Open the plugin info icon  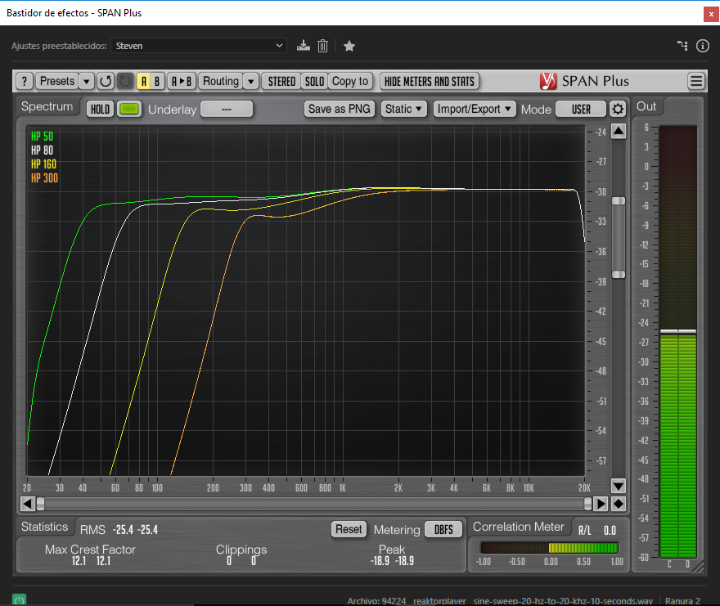tap(702, 46)
